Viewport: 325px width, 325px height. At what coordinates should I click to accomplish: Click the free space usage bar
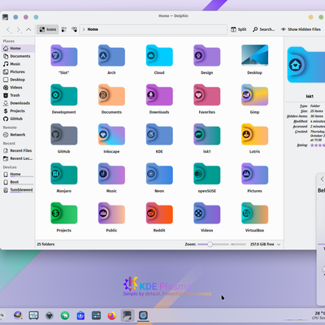[238, 245]
